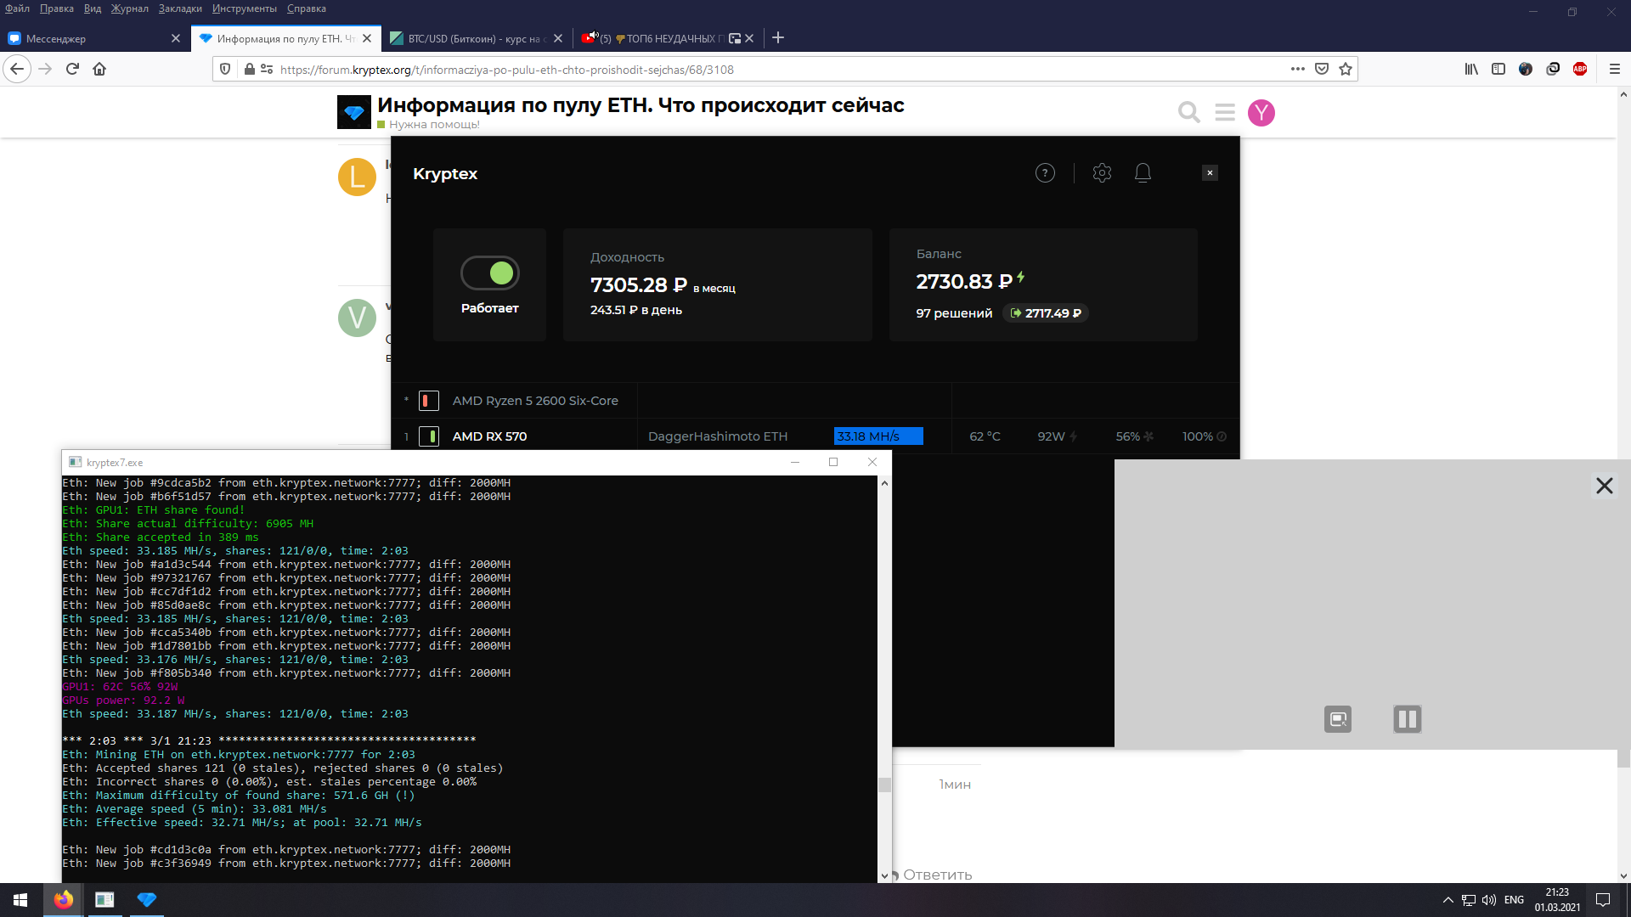Click the 1мин post timestamp
1631x917 pixels.
point(955,785)
